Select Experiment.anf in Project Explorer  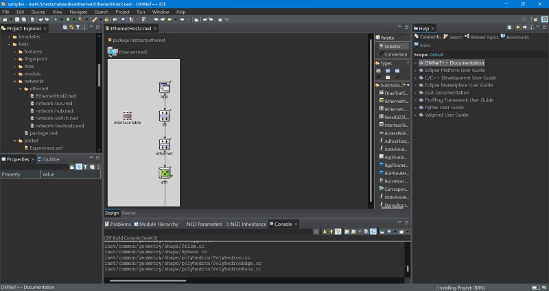[43, 148]
